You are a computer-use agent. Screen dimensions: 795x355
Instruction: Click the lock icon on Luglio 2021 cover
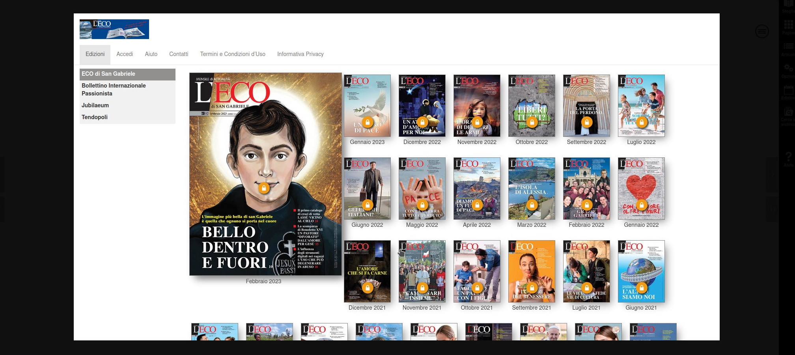tap(587, 288)
